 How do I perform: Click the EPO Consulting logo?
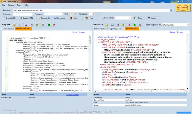[183, 8]
